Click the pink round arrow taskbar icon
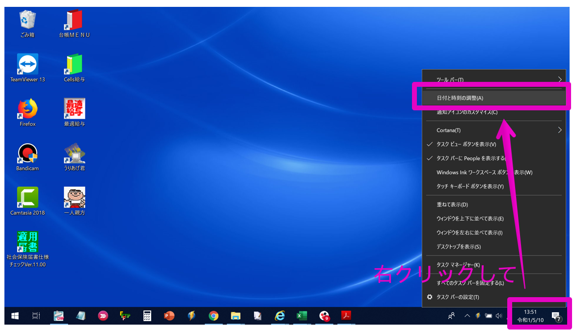 103,316
